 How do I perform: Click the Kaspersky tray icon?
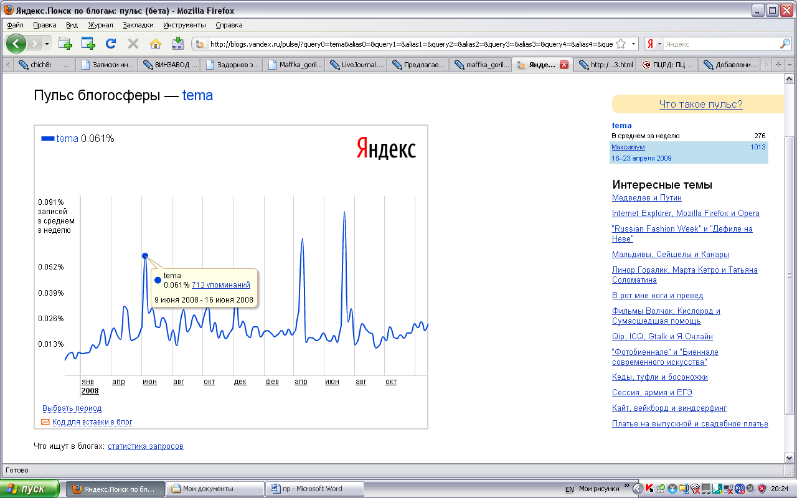tap(649, 489)
